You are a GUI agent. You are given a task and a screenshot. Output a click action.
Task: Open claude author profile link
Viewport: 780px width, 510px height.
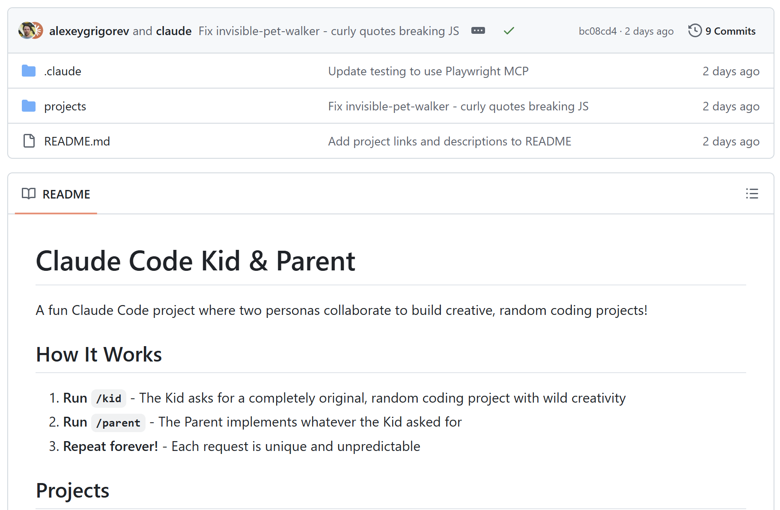tap(174, 31)
